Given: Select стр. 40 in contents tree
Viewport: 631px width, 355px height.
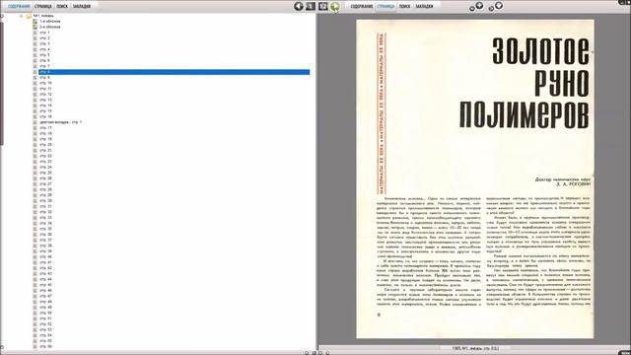Looking at the screenshot, I should 45,256.
